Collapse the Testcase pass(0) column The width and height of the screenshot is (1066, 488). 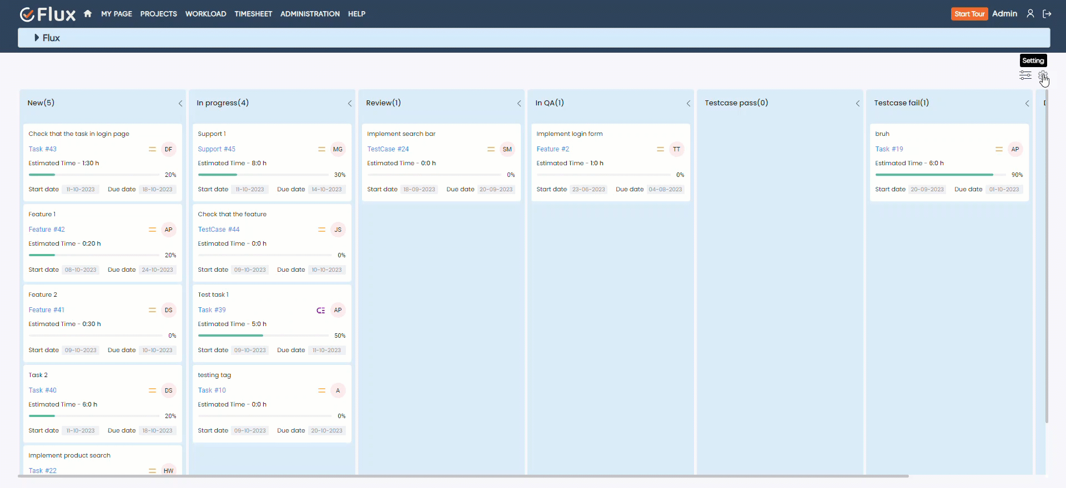tap(858, 104)
